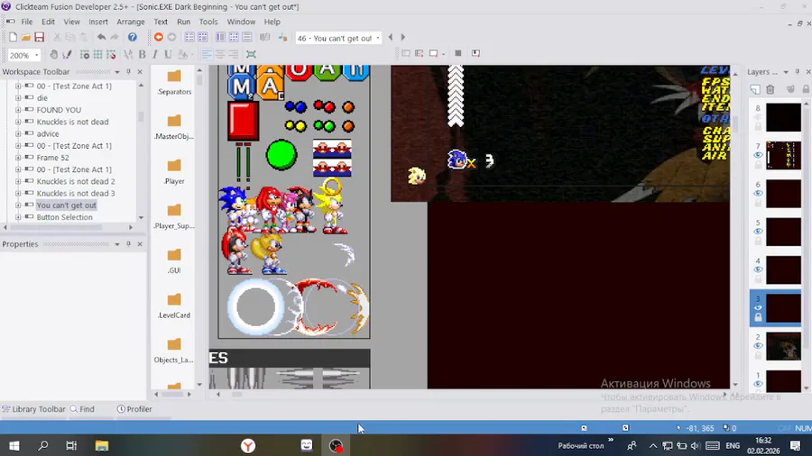Open the .MasterObj library folder

point(174,127)
